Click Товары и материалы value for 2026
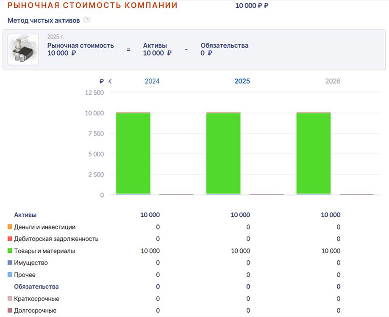 coord(331,251)
